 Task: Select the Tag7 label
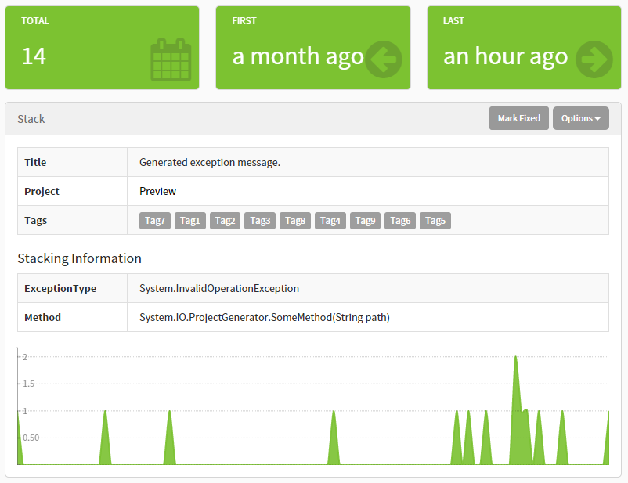click(155, 221)
